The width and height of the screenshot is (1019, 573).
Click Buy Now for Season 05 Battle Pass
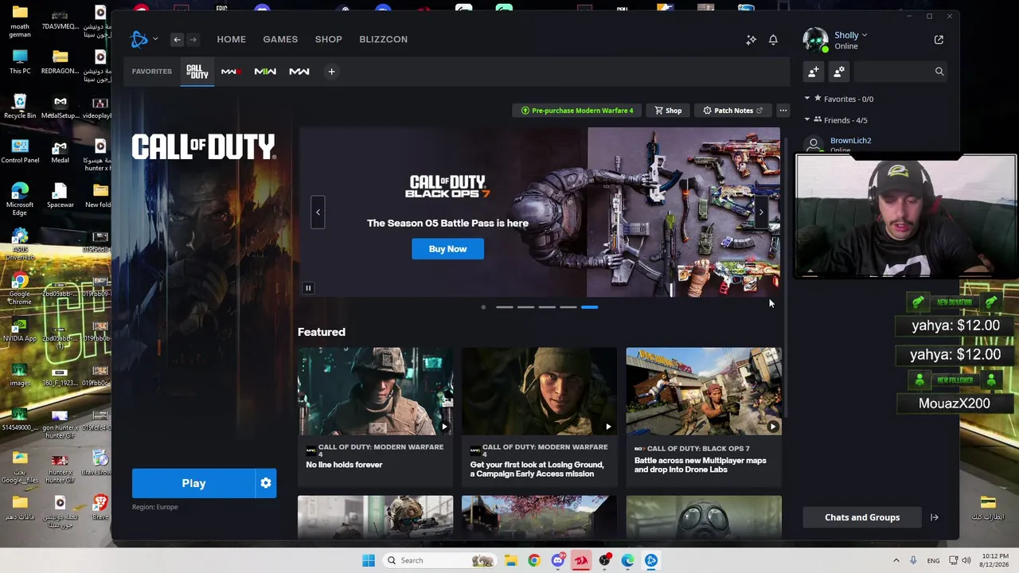[447, 249]
